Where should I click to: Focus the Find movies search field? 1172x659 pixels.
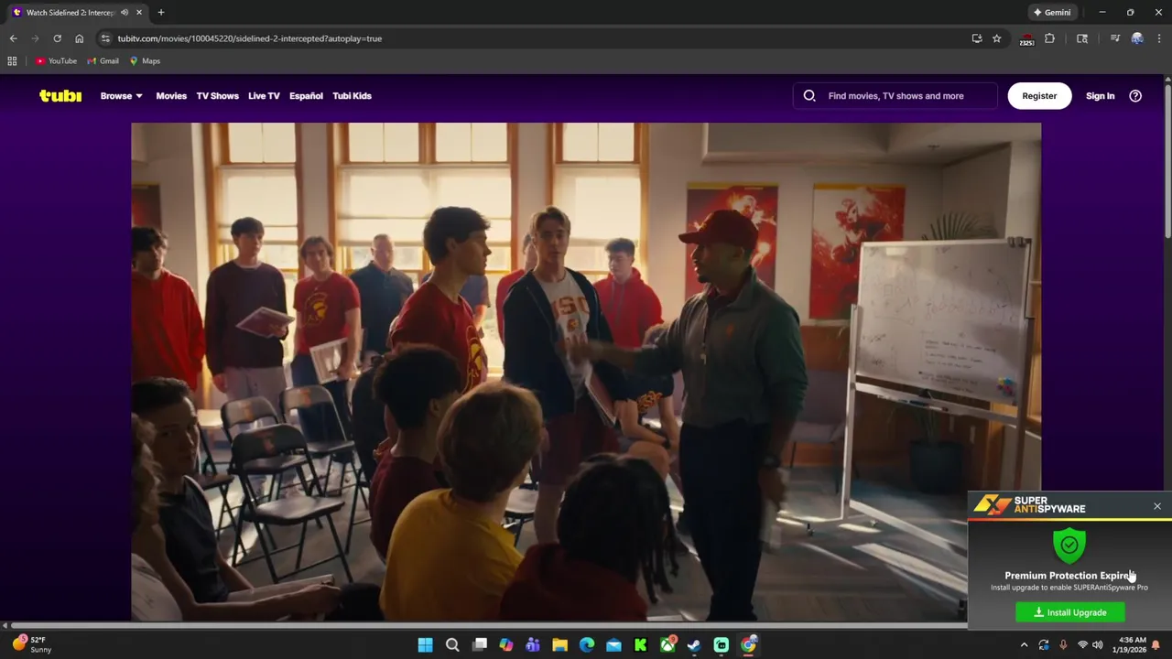click(895, 95)
